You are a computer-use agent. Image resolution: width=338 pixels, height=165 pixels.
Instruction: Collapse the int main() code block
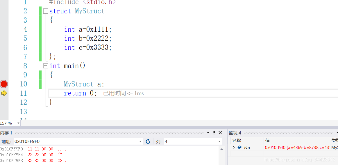pos(46,66)
